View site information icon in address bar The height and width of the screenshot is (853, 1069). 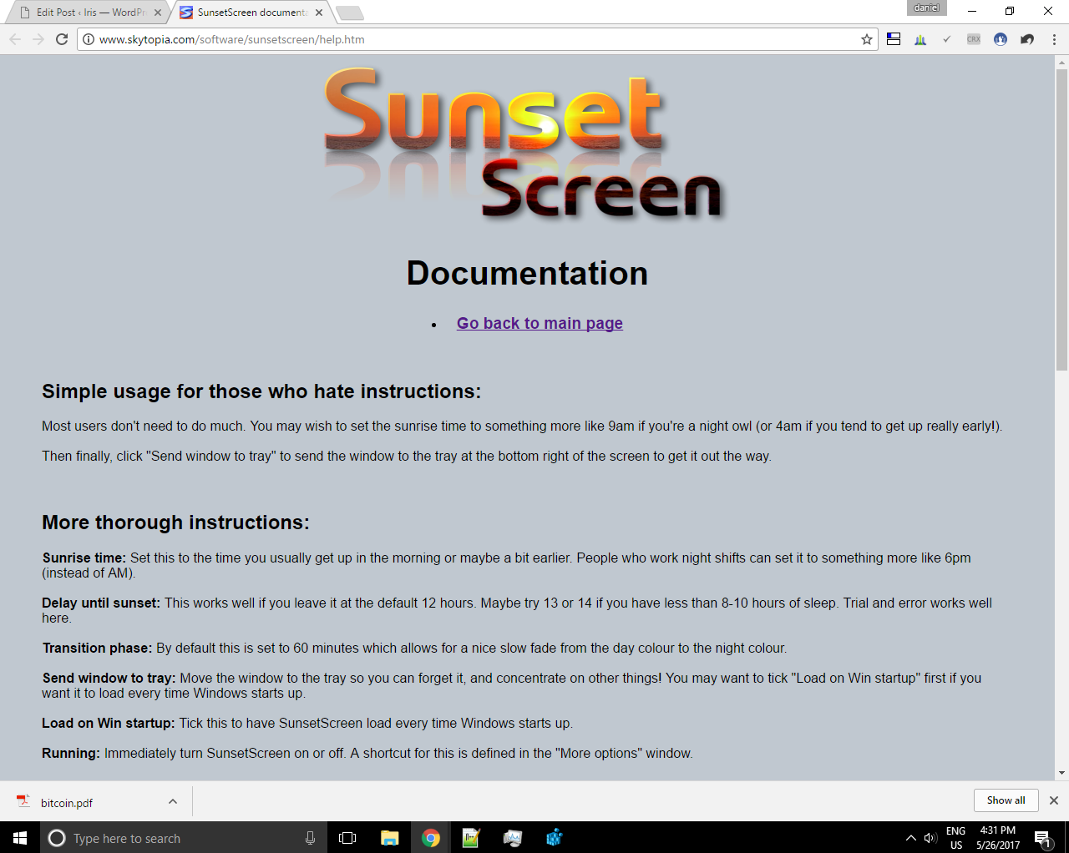coord(89,39)
